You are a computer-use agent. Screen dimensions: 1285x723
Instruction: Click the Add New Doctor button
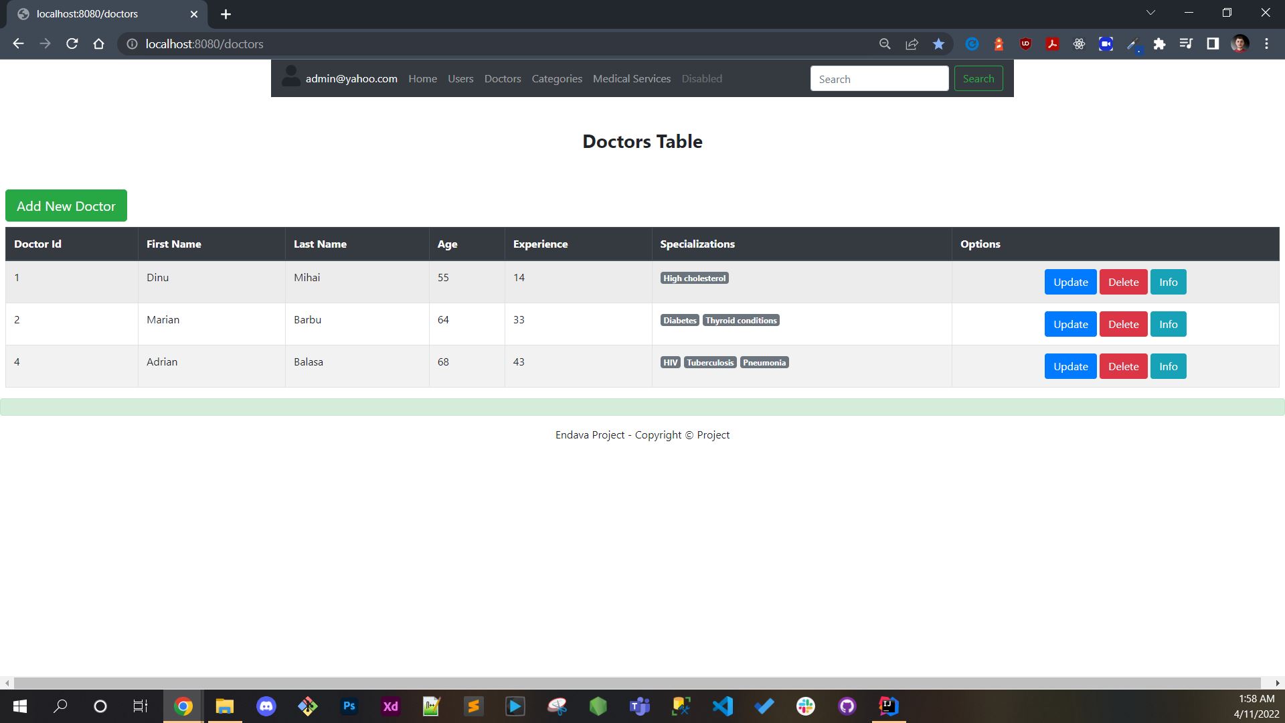[66, 206]
